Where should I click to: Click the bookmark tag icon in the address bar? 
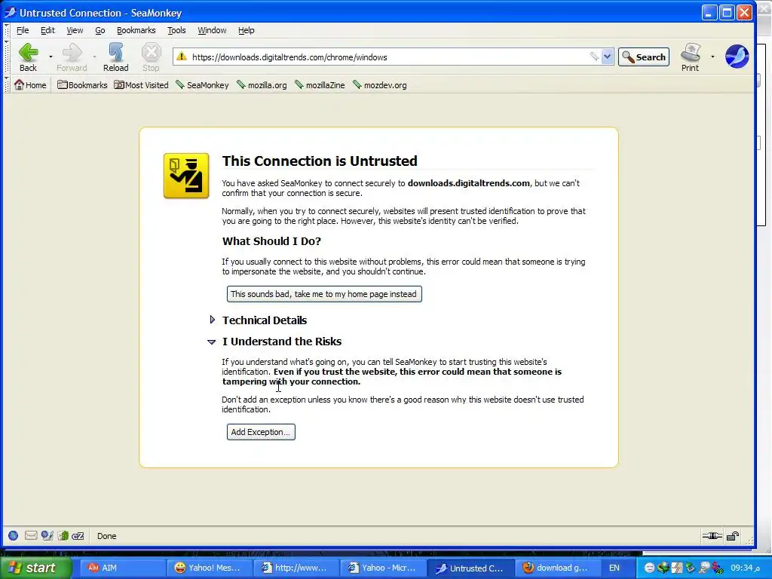pos(594,57)
